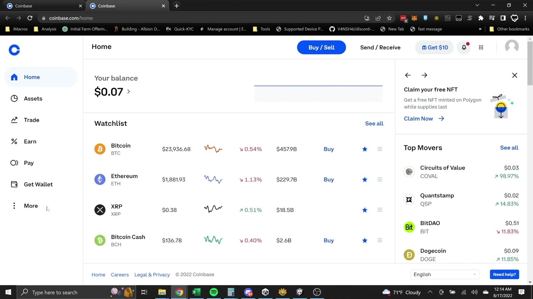The height and width of the screenshot is (299, 533).
Task: Open the English language dropdown
Action: [x=444, y=274]
